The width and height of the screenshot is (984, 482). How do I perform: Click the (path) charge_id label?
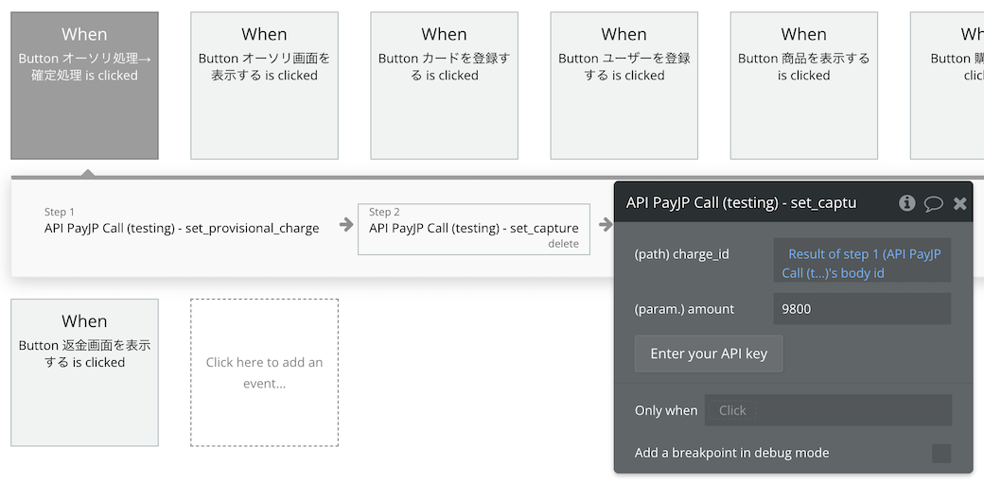[x=681, y=254]
